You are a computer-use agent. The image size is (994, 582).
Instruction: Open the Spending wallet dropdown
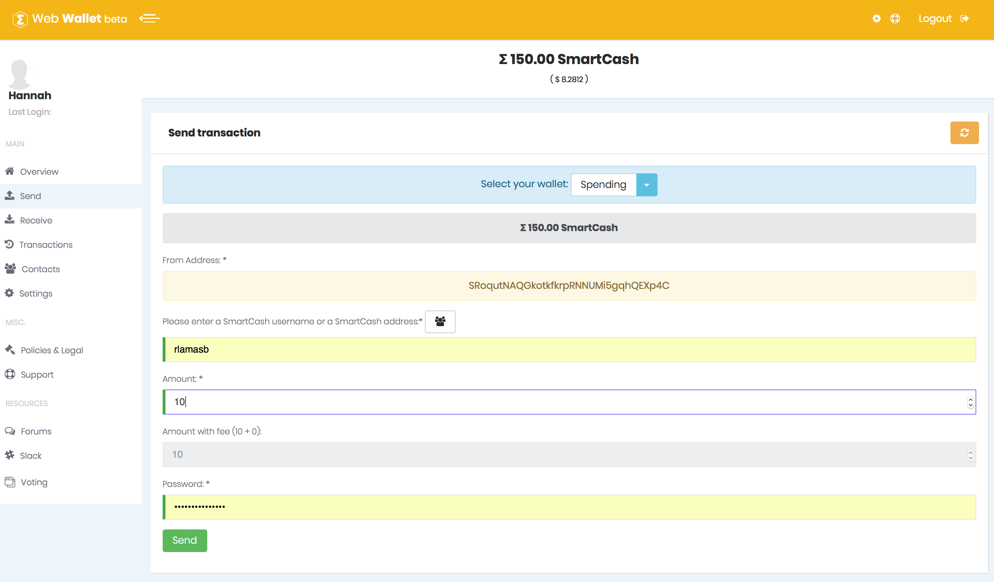614,184
